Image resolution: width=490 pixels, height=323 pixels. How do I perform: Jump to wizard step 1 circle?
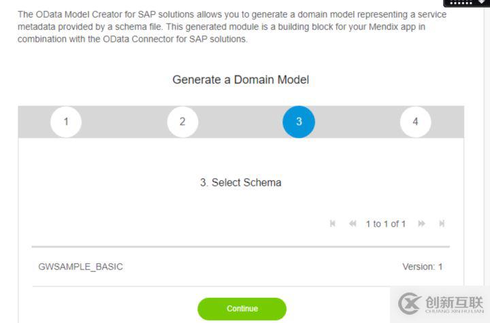[x=66, y=122]
